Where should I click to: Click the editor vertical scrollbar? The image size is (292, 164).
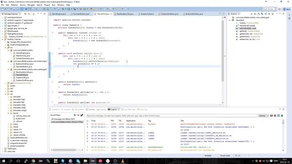tap(223, 51)
